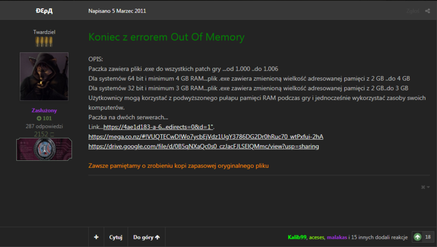Click the green reputation icon beside 101
This screenshot has width=437, height=247.
point(39,118)
